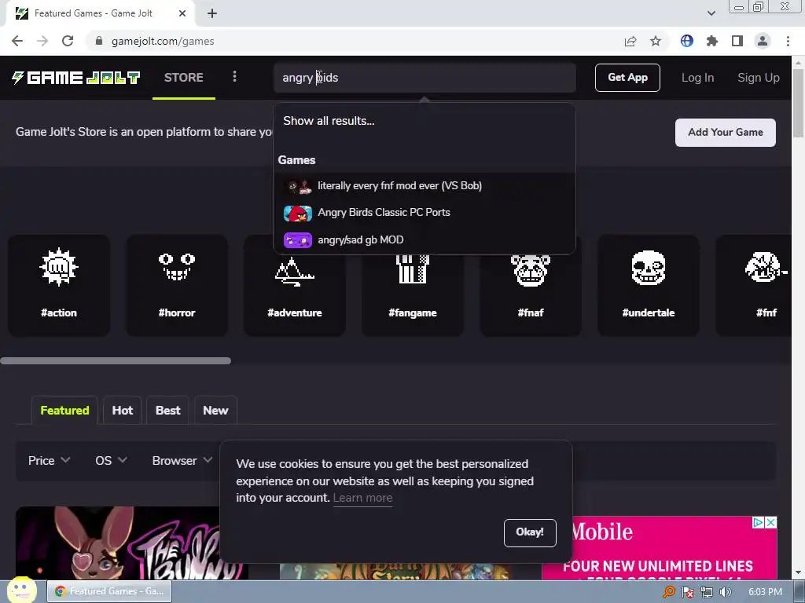The width and height of the screenshot is (805, 603).
Task: Click the Add Your Game button
Action: 726,132
